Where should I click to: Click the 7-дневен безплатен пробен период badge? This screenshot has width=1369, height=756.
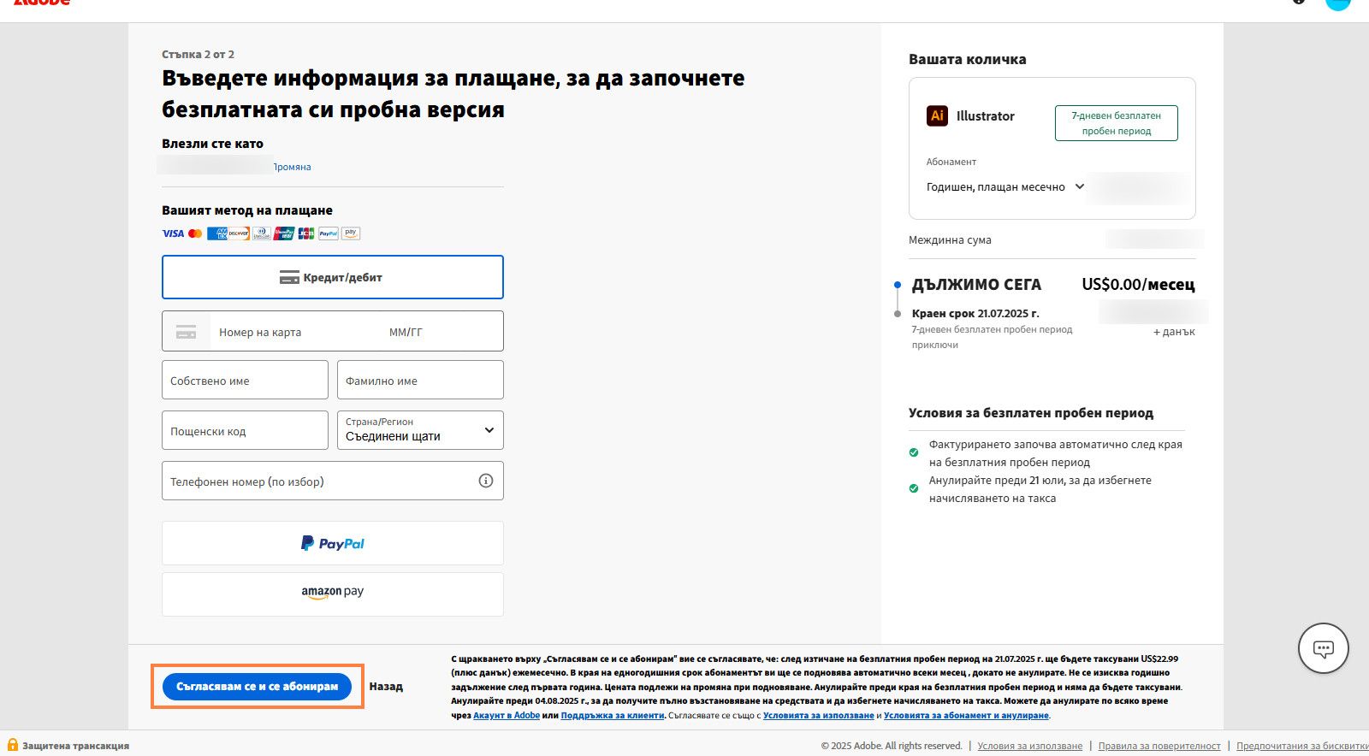click(x=1117, y=123)
